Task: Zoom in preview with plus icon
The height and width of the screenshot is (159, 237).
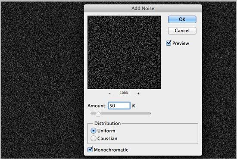Action: [138, 94]
